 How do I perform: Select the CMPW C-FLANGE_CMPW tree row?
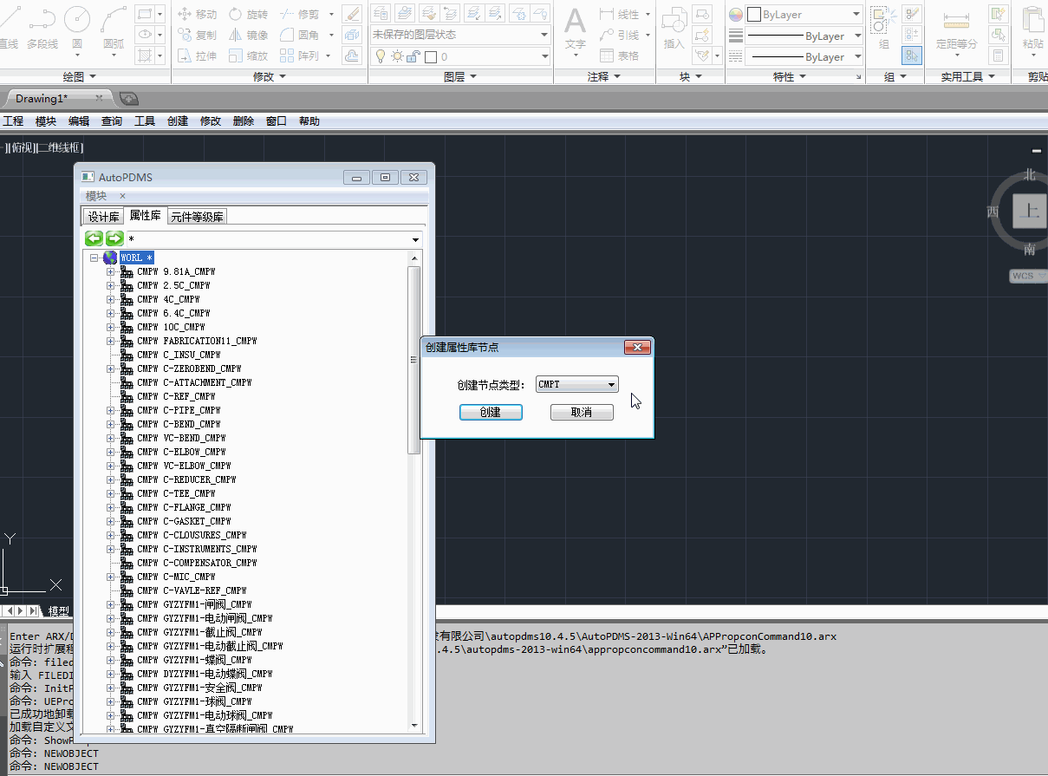pos(184,507)
